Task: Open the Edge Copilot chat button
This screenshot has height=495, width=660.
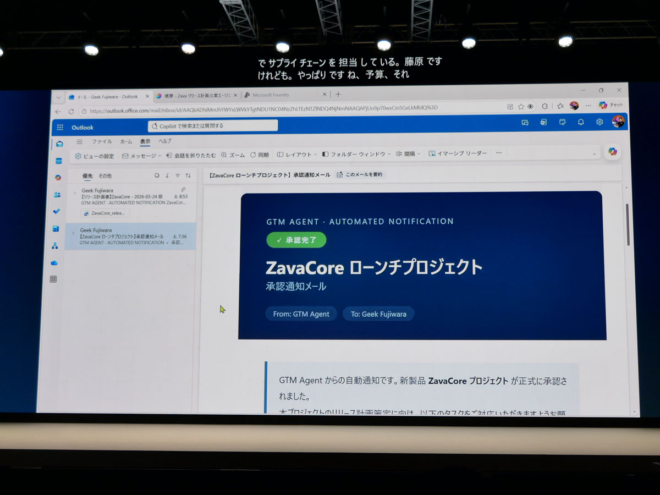Action: (610, 105)
